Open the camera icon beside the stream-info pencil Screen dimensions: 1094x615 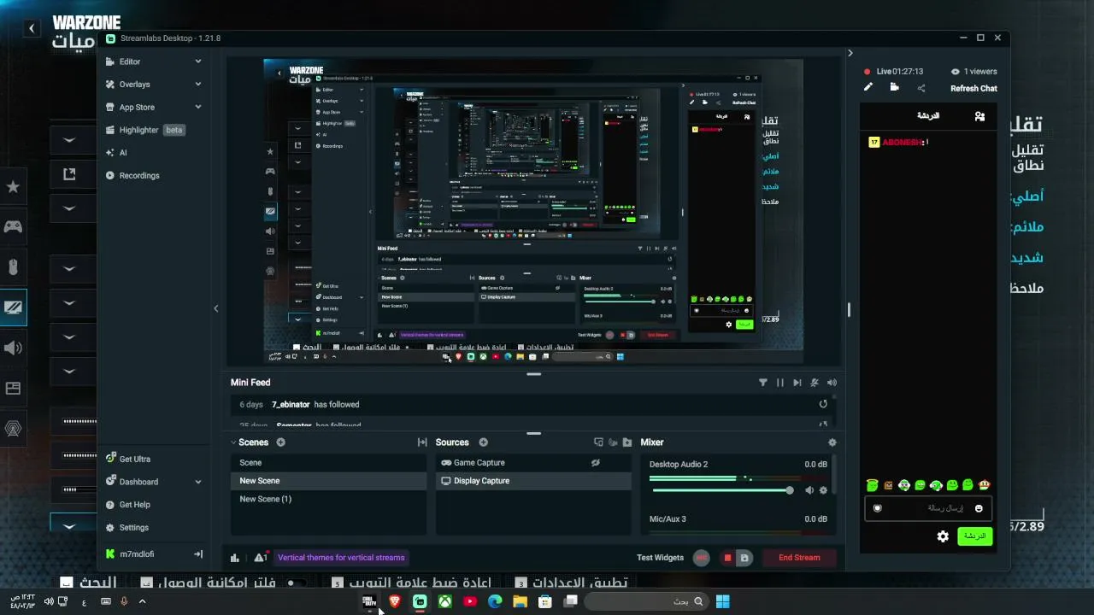894,87
